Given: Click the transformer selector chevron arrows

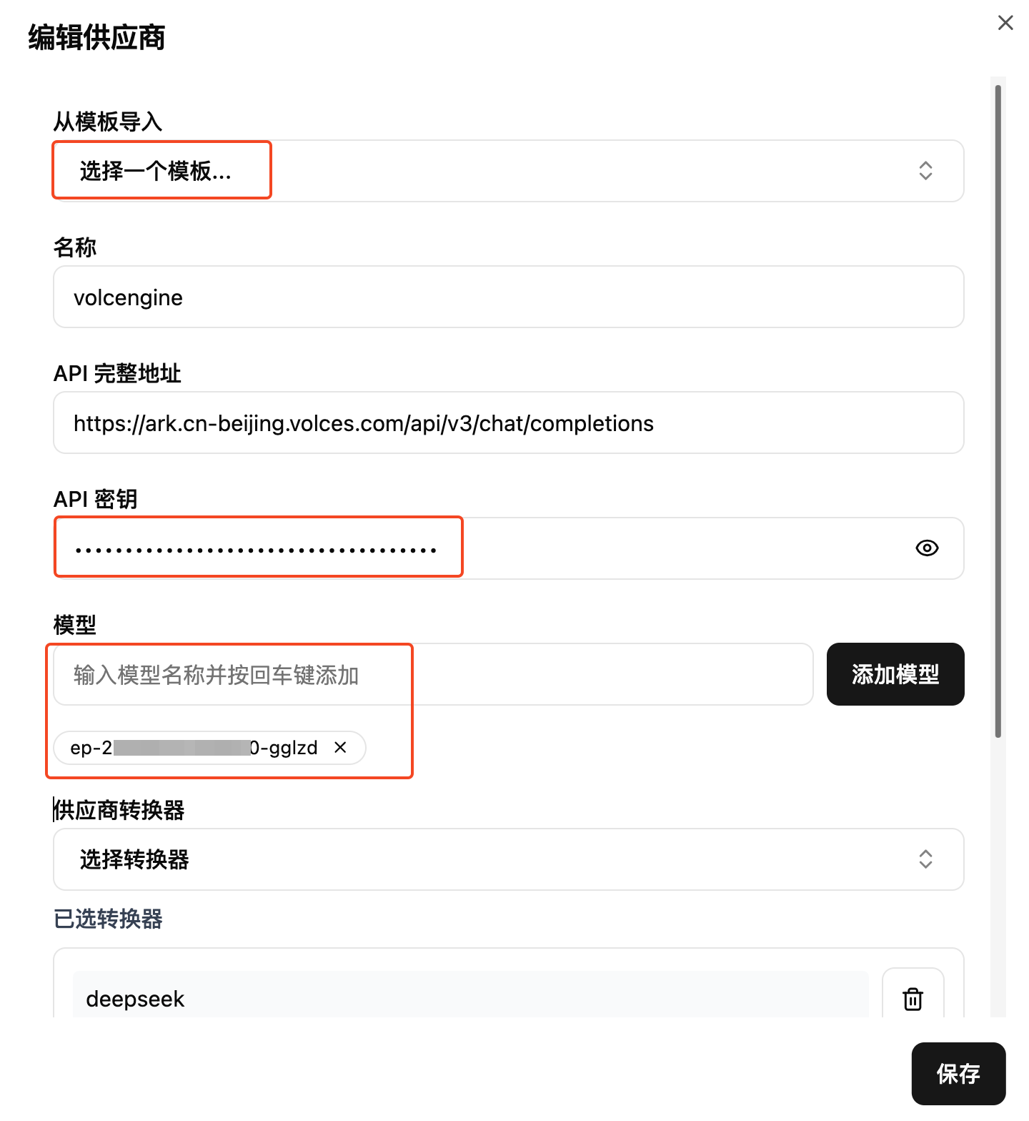Looking at the screenshot, I should point(925,859).
